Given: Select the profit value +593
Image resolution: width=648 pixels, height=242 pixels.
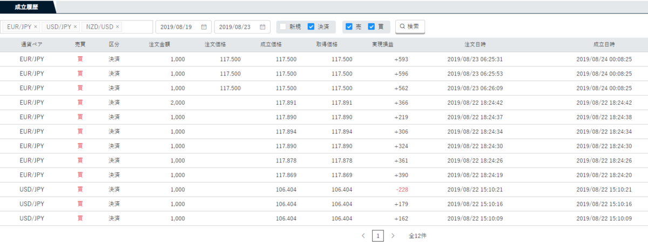Looking at the screenshot, I should pyautogui.click(x=401, y=59).
